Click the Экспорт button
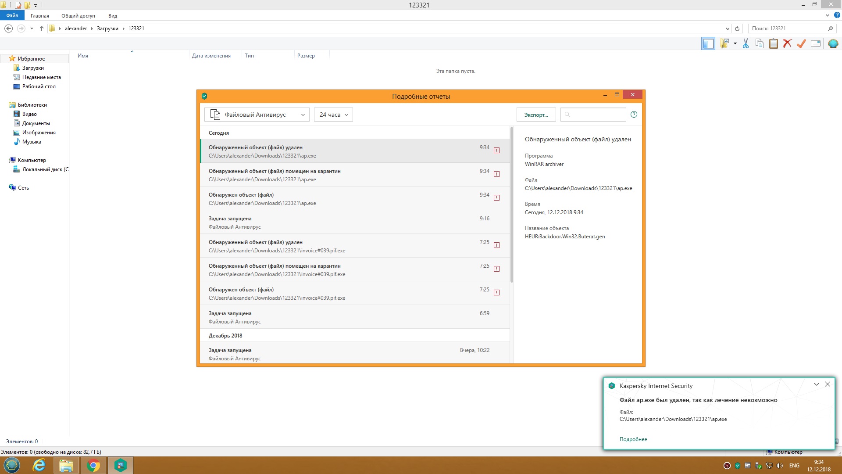The height and width of the screenshot is (474, 842). pos(536,115)
